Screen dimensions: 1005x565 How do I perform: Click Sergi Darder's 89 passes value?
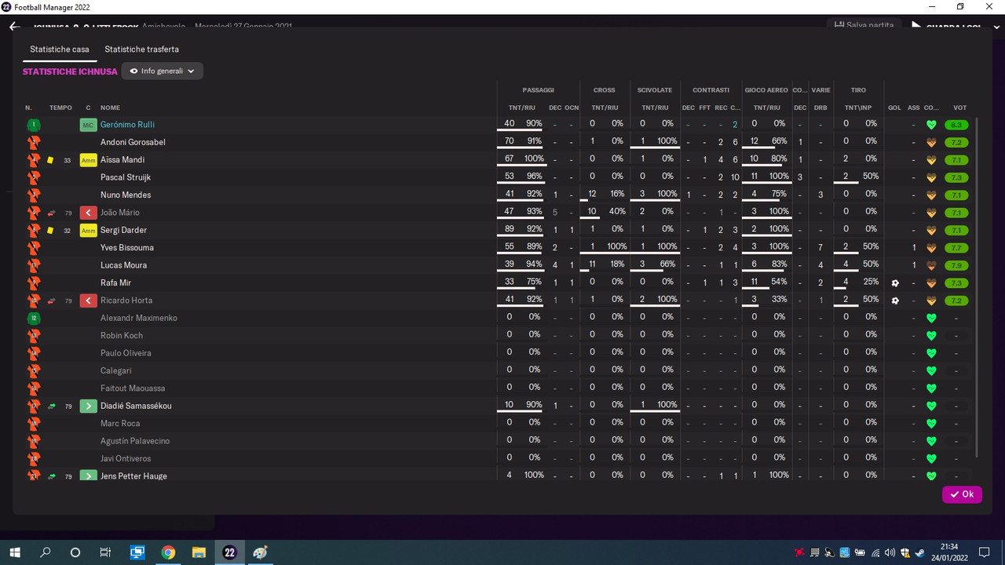pyautogui.click(x=510, y=229)
